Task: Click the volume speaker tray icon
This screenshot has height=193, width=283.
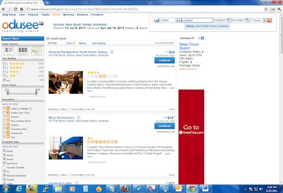Action: click(261, 189)
